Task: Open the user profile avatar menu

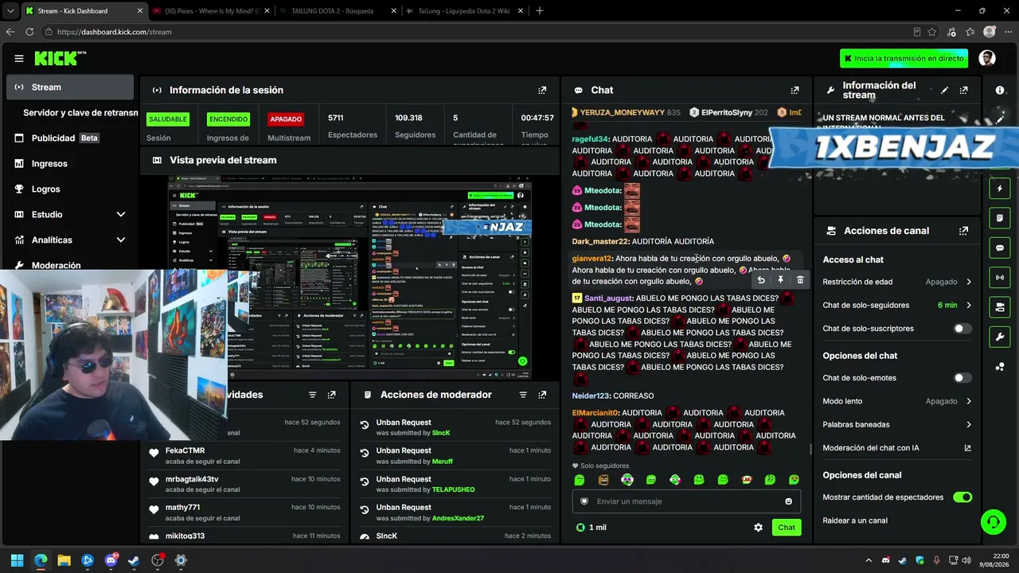Action: pos(987,58)
